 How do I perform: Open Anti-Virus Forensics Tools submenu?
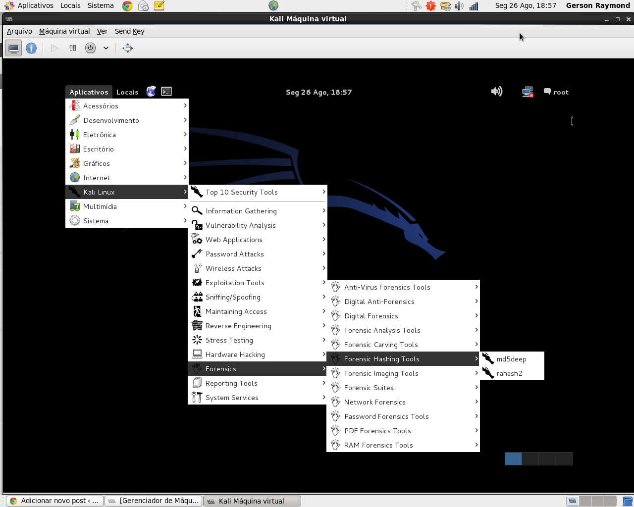[x=403, y=287]
